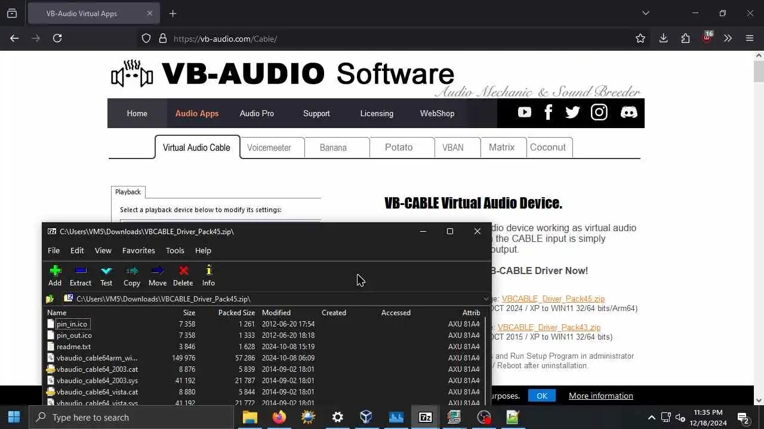
Task: Sort files by the Modified column header
Action: click(276, 313)
